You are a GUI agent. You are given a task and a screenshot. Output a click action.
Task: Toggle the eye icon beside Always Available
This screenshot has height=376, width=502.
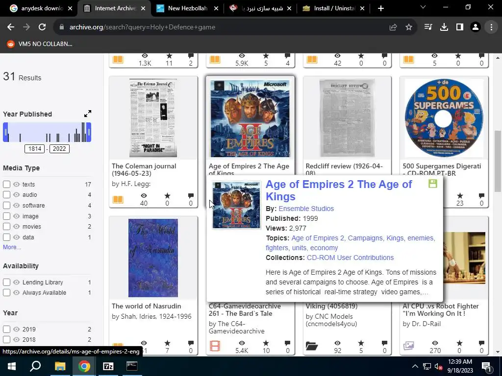(x=16, y=293)
